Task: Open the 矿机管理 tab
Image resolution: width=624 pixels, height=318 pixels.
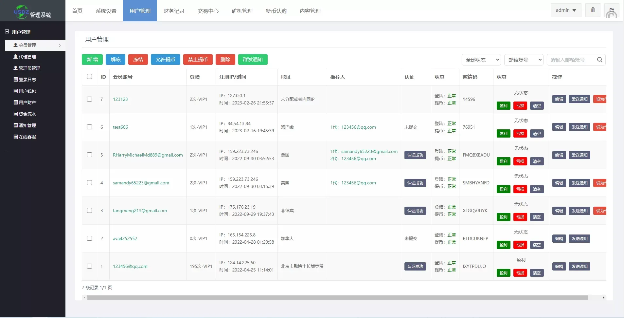Action: [242, 11]
